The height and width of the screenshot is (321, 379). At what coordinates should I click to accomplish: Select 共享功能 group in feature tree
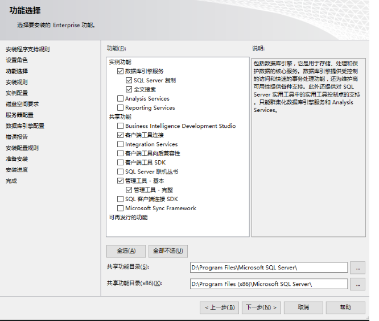[120, 117]
